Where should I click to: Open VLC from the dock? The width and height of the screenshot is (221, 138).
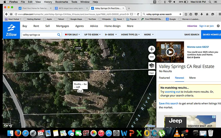(x=177, y=133)
